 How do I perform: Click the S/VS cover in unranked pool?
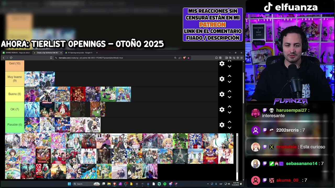150,156
